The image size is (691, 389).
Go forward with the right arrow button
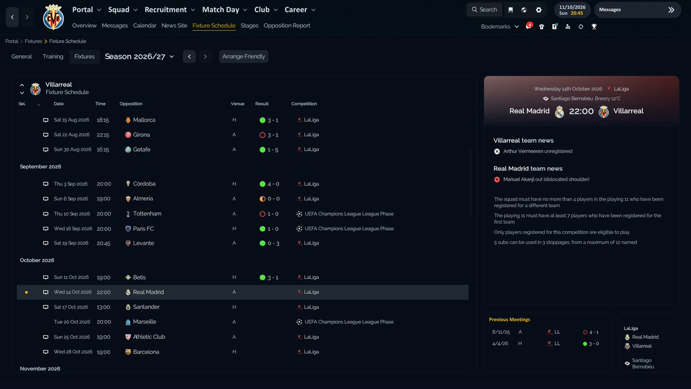tap(26, 17)
